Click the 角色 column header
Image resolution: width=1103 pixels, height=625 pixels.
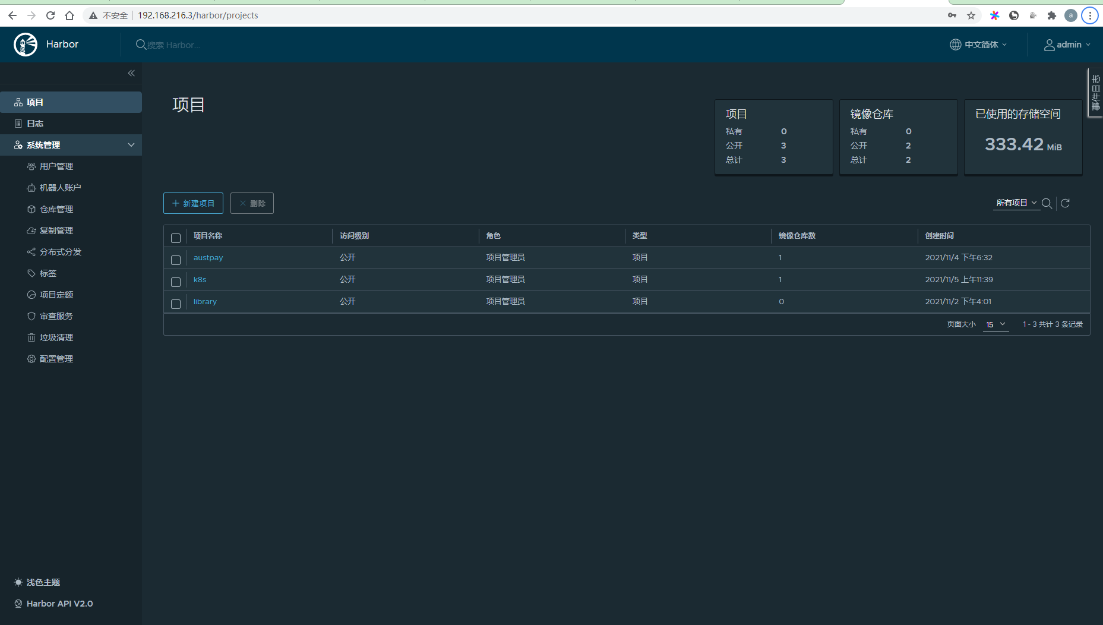[x=493, y=236]
